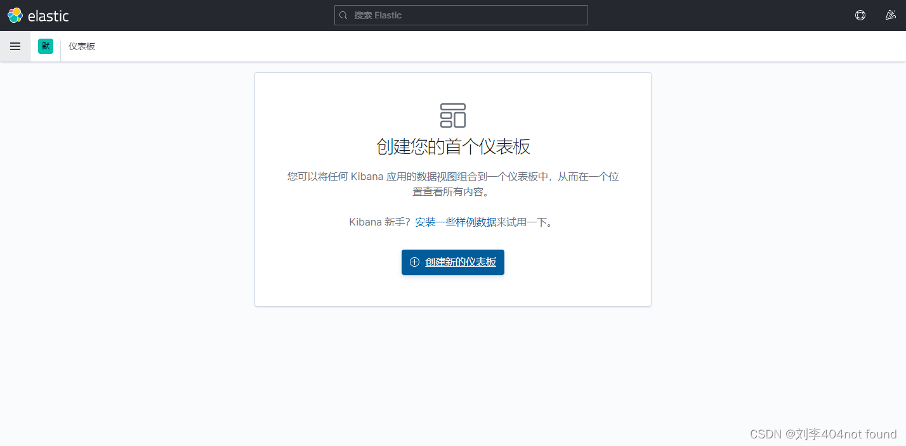Click the magnifier icon in search bar
The height and width of the screenshot is (446, 906).
[343, 15]
